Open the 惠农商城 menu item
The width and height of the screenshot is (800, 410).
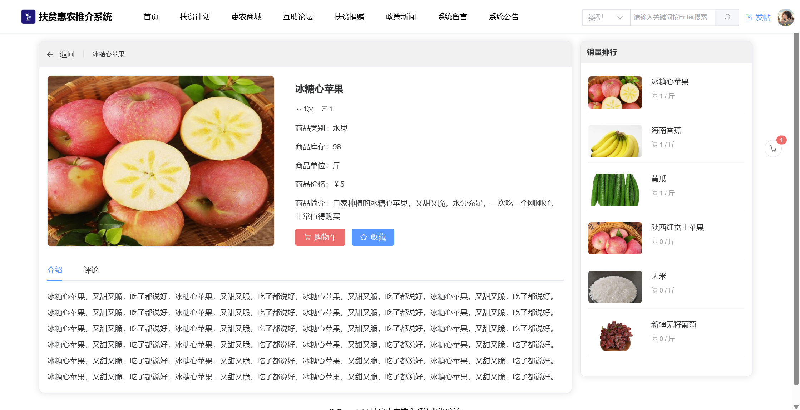coord(246,17)
